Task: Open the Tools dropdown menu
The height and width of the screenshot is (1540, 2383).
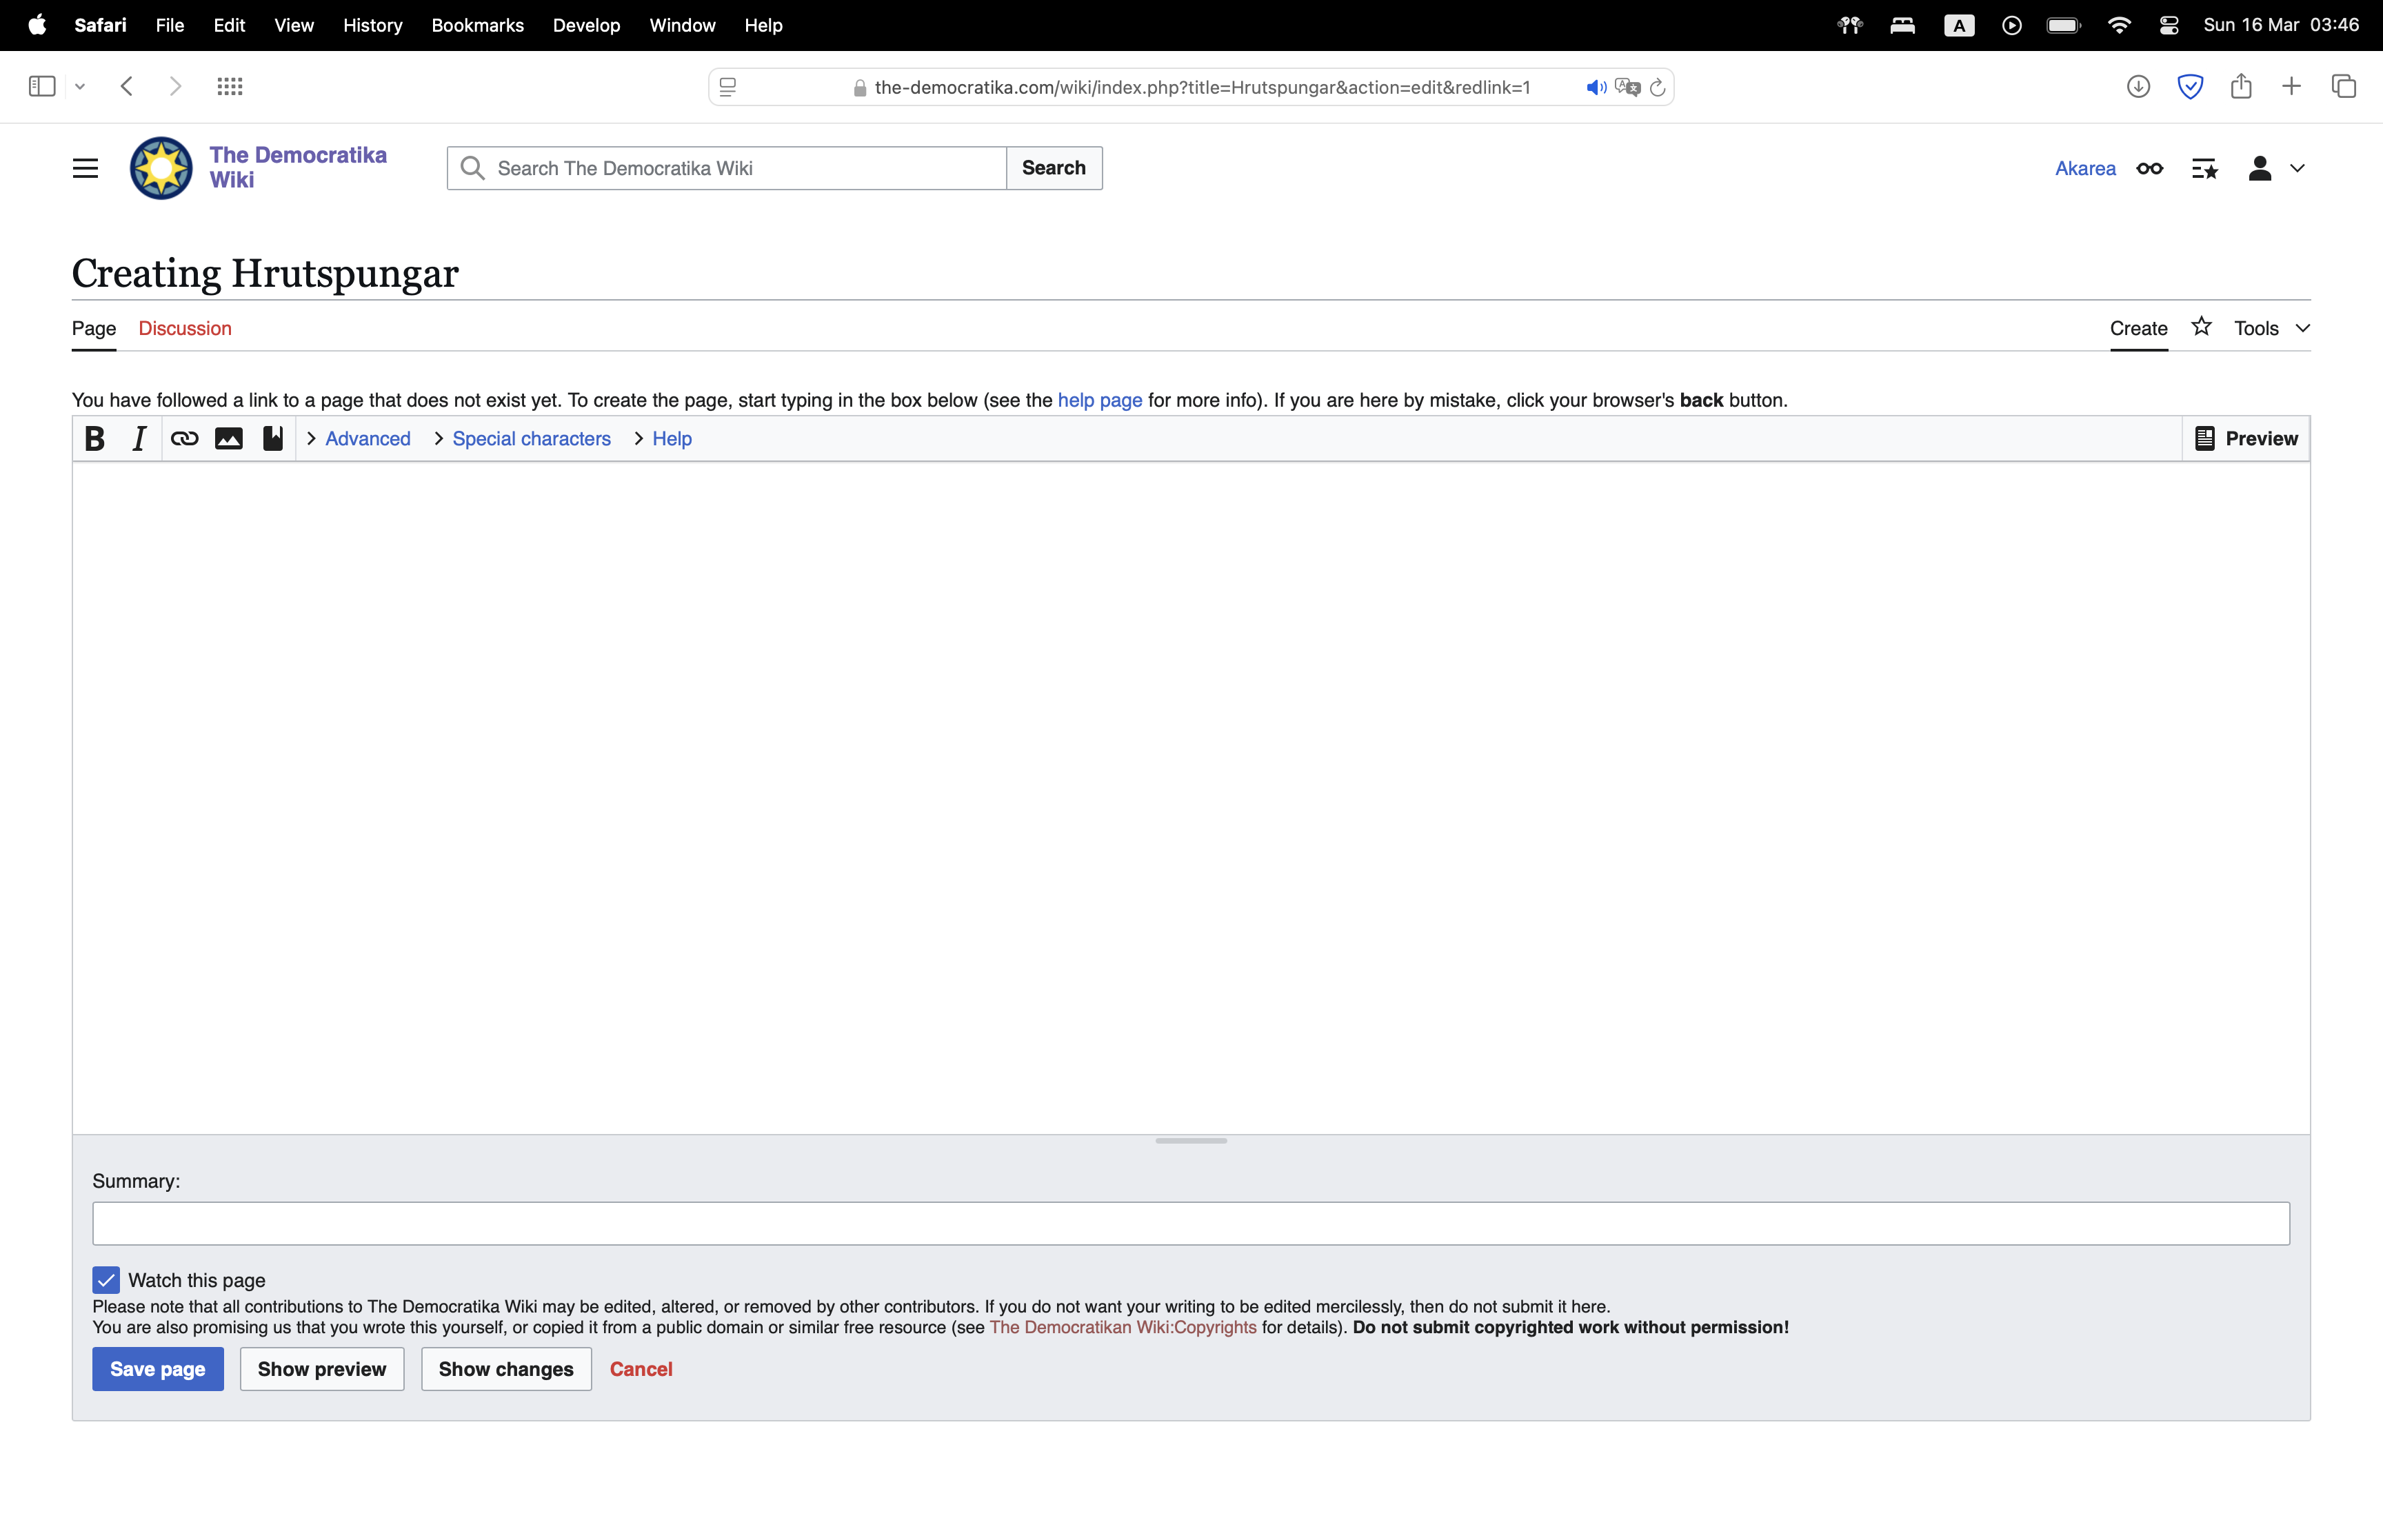Action: pos(2271,328)
